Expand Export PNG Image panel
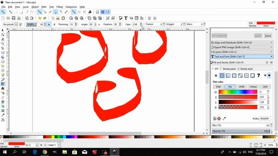 242,47
